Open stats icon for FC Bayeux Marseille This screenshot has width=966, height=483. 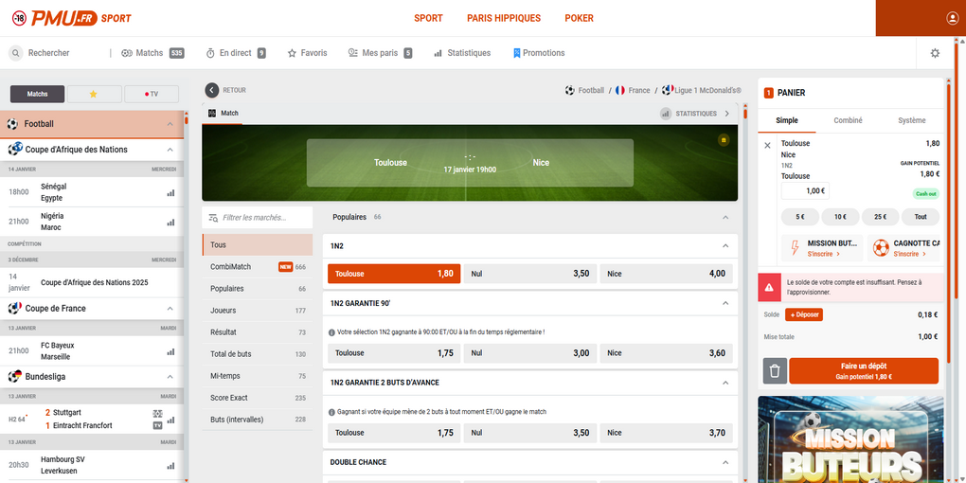pos(170,351)
